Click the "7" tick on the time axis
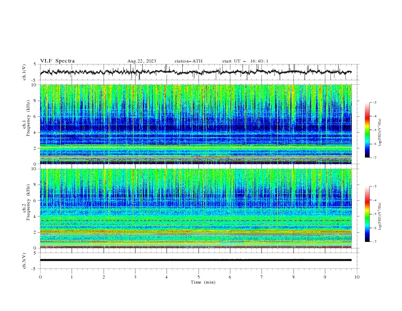The image size is (402, 311). [262, 277]
